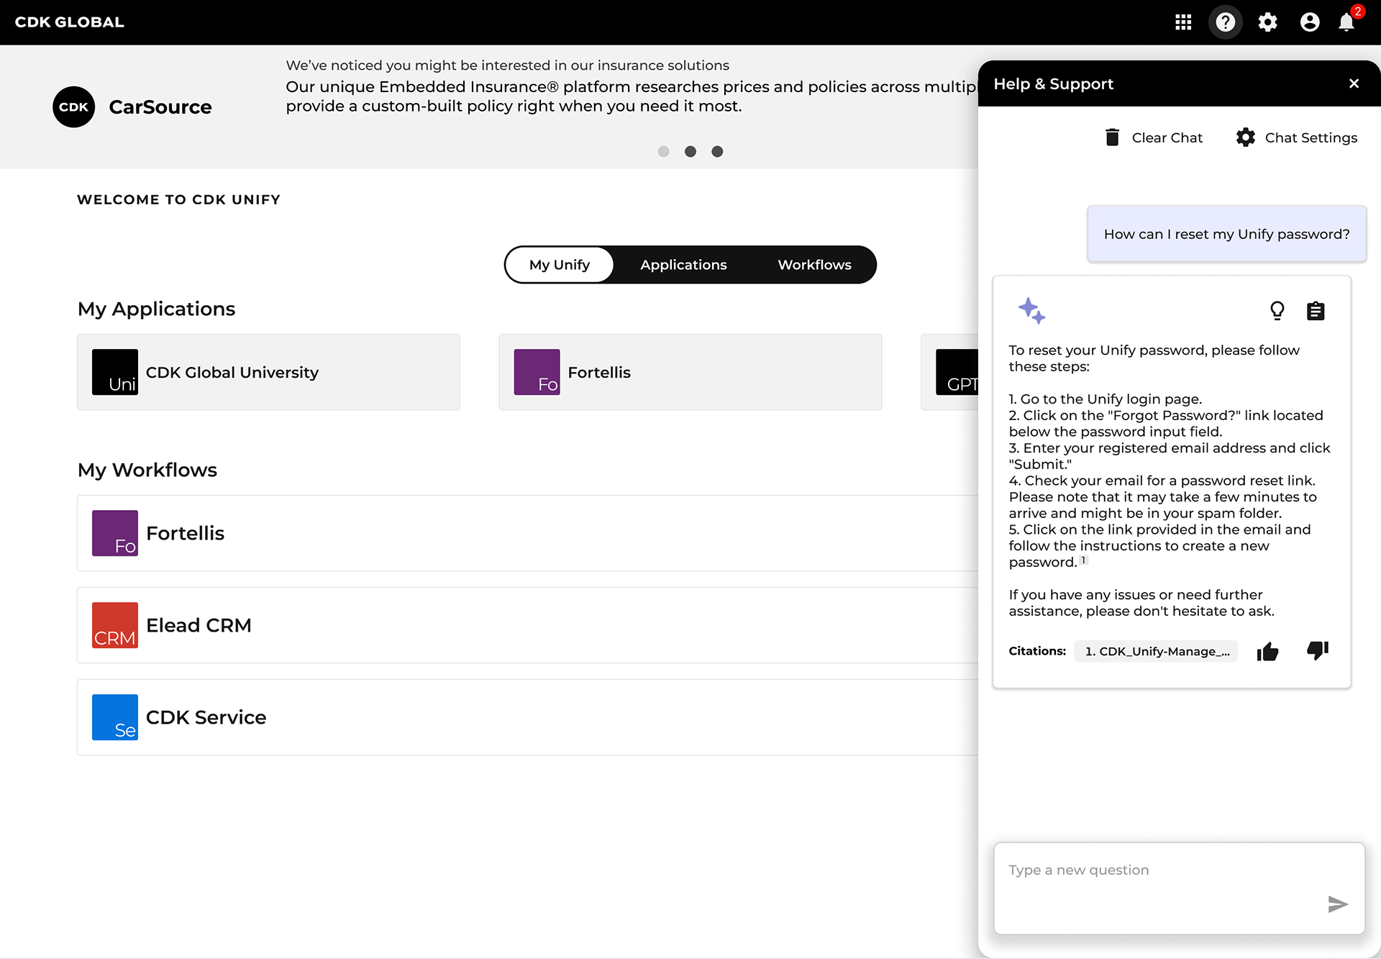Viewport: 1381px width, 959px height.
Task: Click the 'My Workflows' heading
Action: (x=147, y=470)
